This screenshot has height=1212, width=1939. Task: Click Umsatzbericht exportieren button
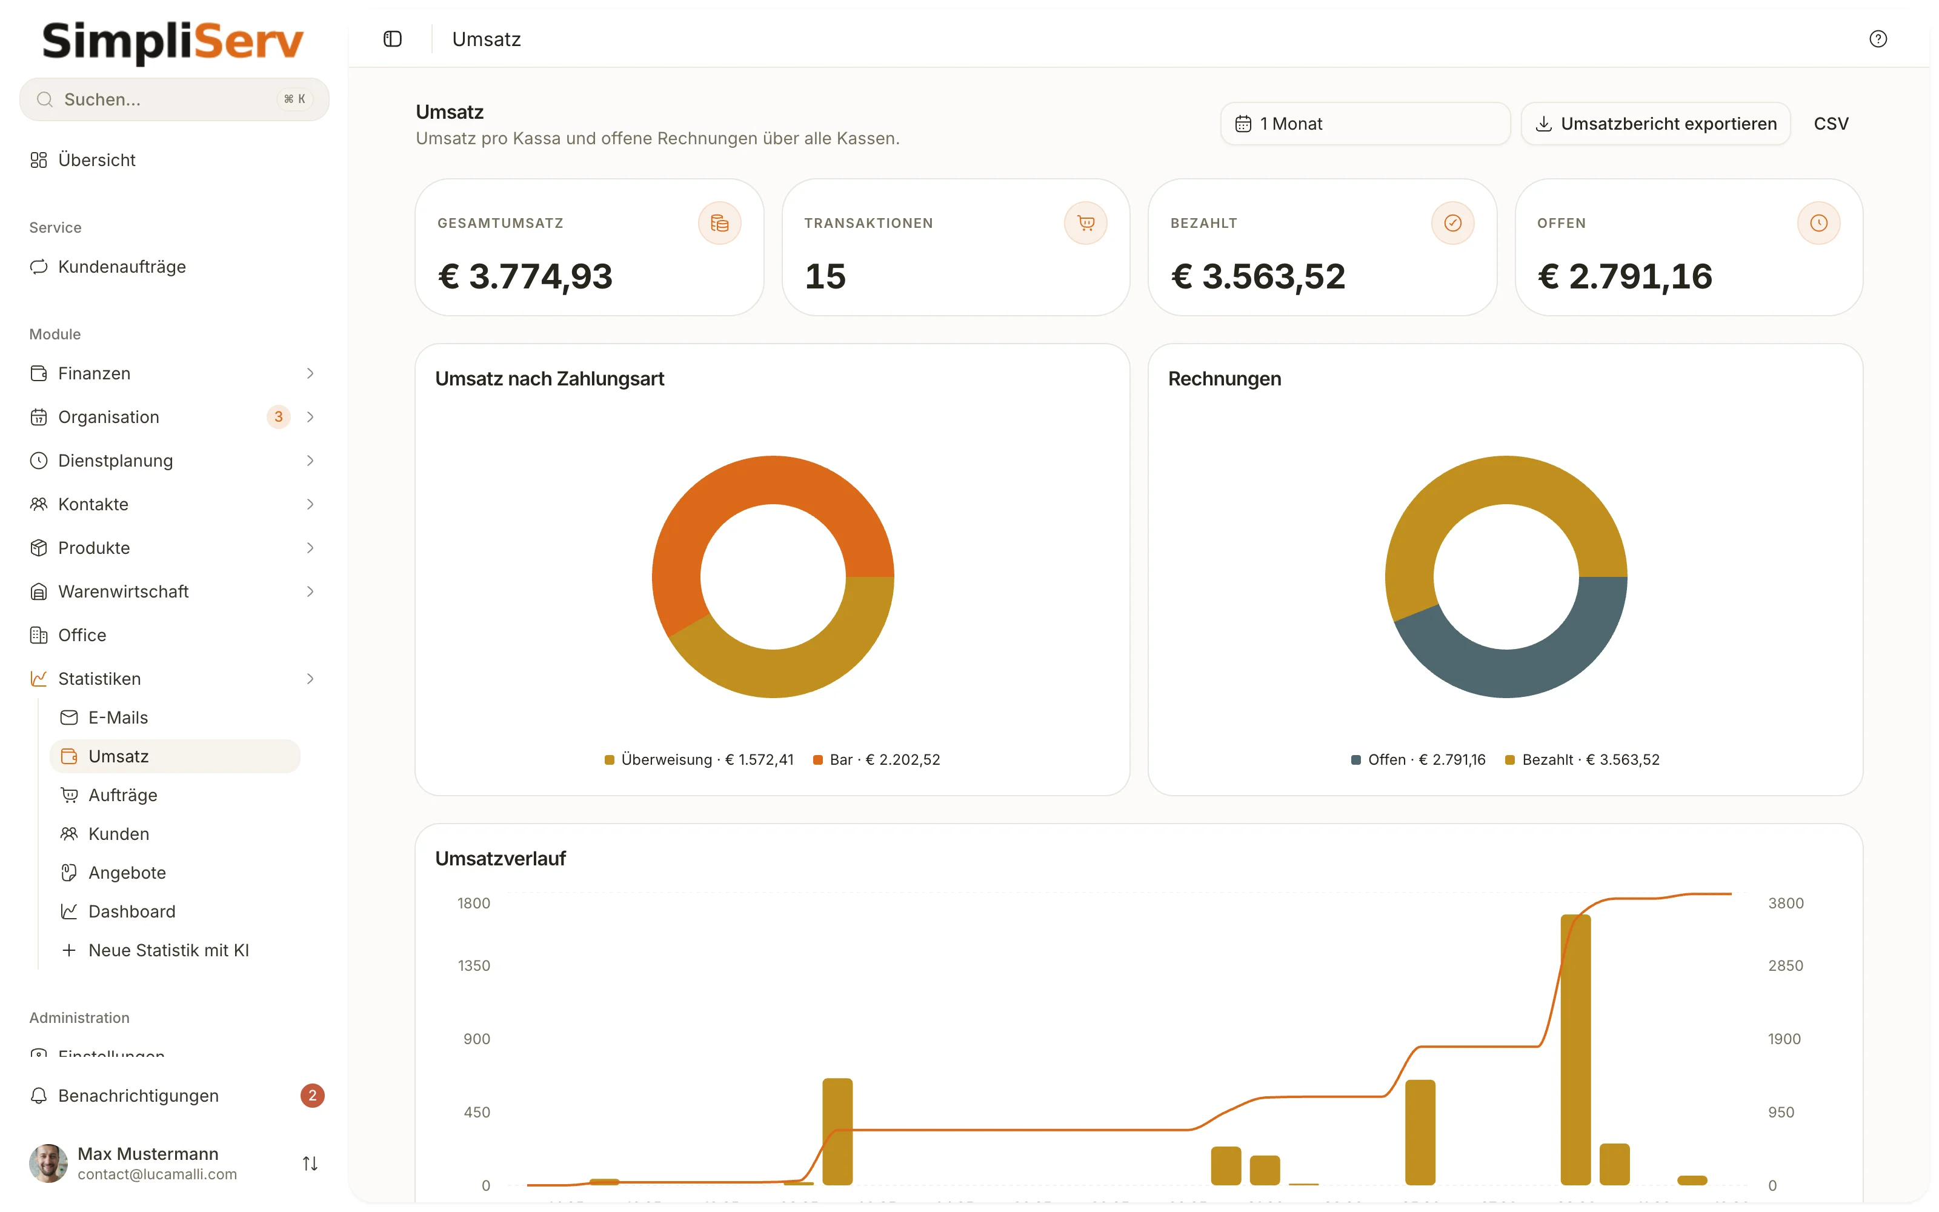pyautogui.click(x=1655, y=124)
